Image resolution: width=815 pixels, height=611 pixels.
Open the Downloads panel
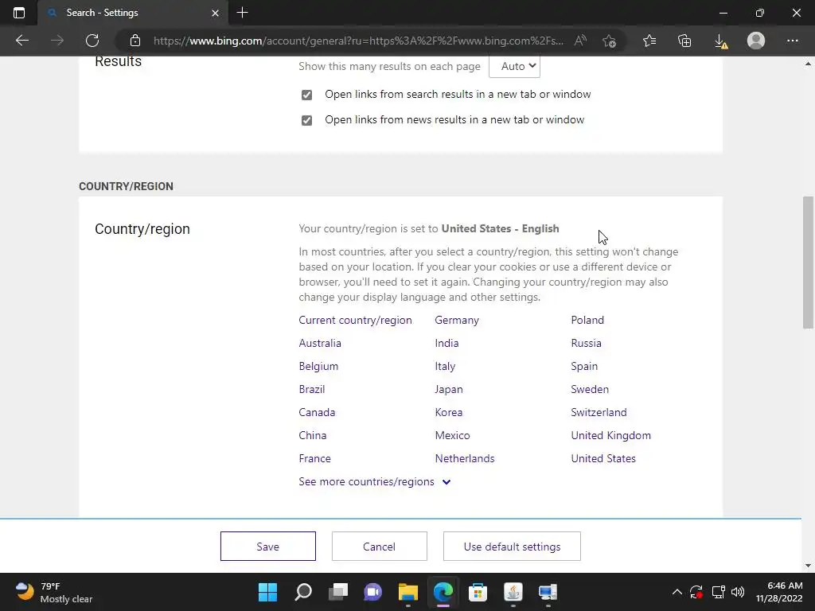(x=720, y=41)
